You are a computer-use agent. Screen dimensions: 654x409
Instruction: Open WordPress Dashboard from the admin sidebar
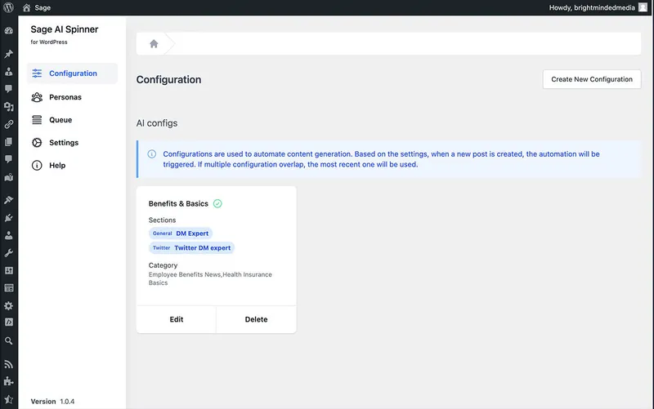(9, 31)
